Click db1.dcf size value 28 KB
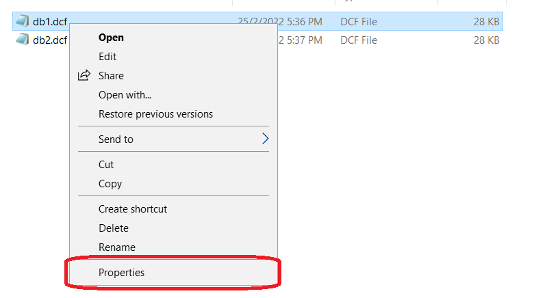Screen dimensions: 560x298 486,22
